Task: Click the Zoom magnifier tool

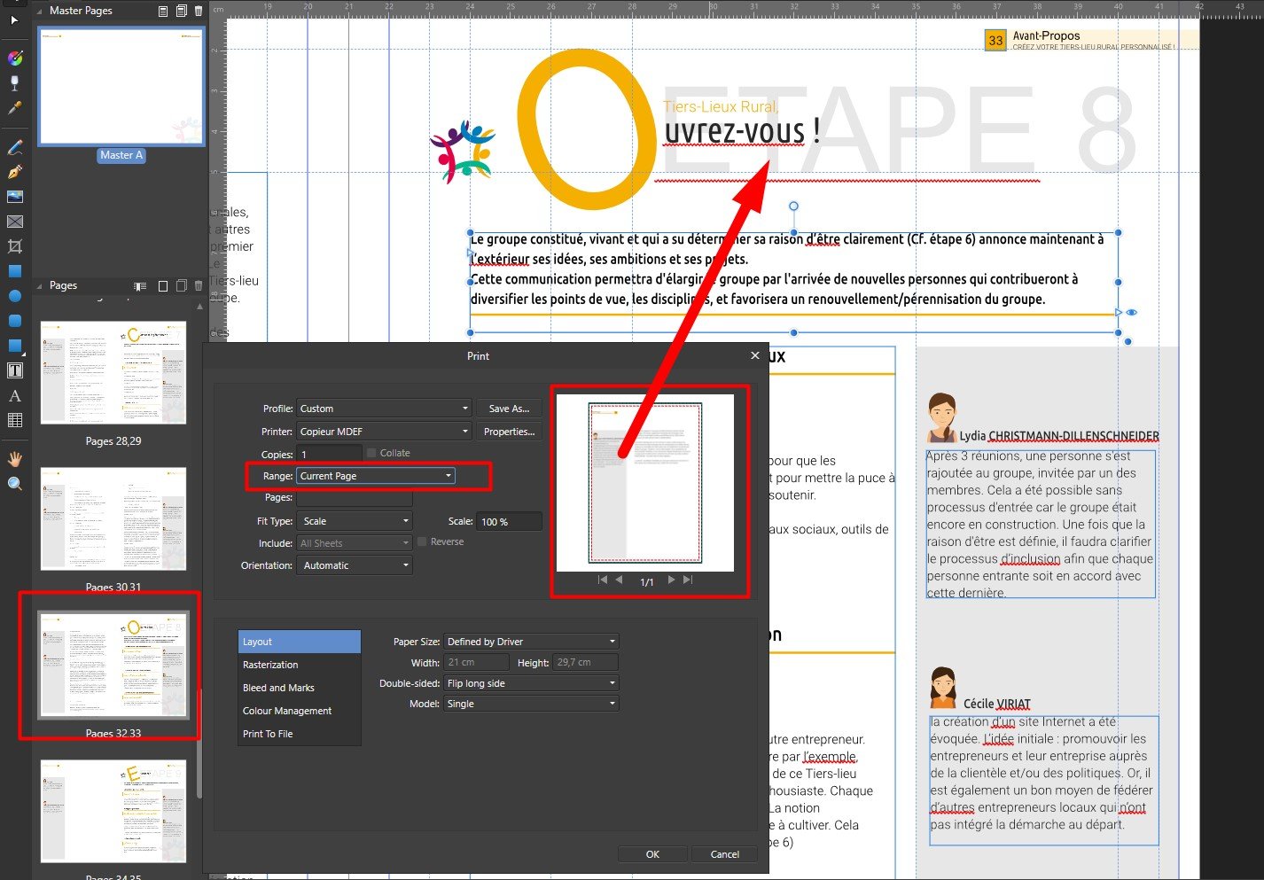Action: click(14, 484)
